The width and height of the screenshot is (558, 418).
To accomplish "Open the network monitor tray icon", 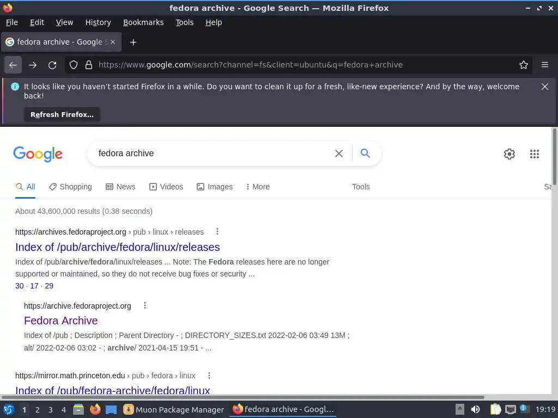I will coord(510,409).
